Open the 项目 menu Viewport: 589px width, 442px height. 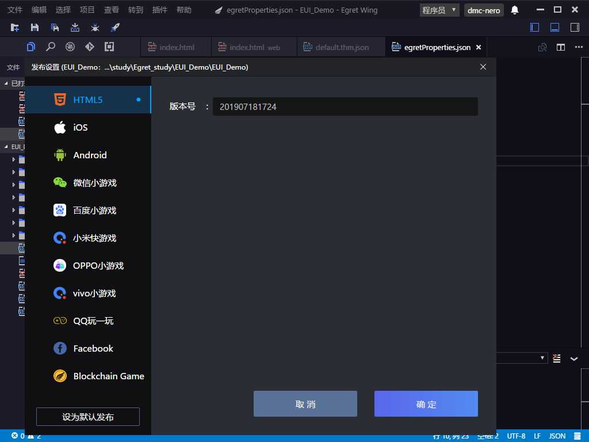point(87,10)
